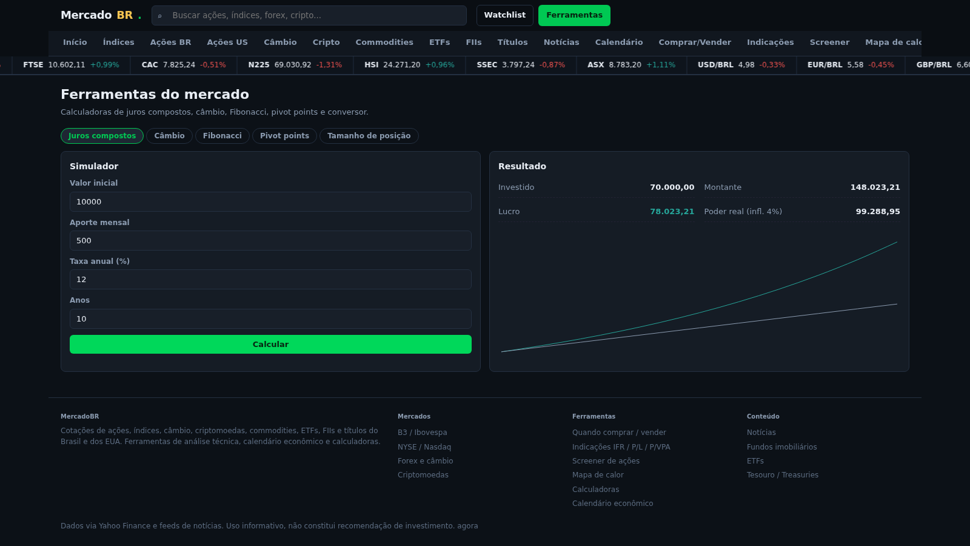Screen dimensions: 970x546
Task: Open the Ações US nav item
Action: pyautogui.click(x=227, y=42)
